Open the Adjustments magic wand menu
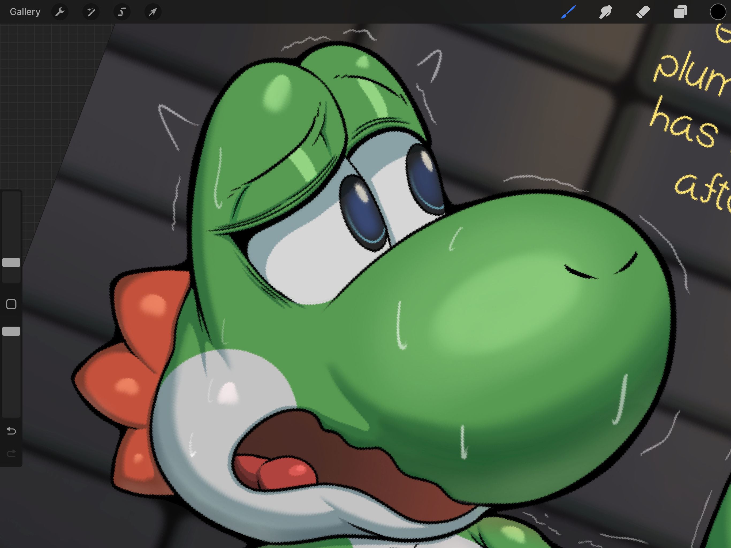The width and height of the screenshot is (731, 548). (x=91, y=12)
